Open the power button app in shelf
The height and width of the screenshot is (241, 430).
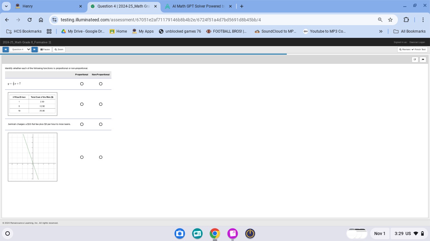click(x=250, y=233)
